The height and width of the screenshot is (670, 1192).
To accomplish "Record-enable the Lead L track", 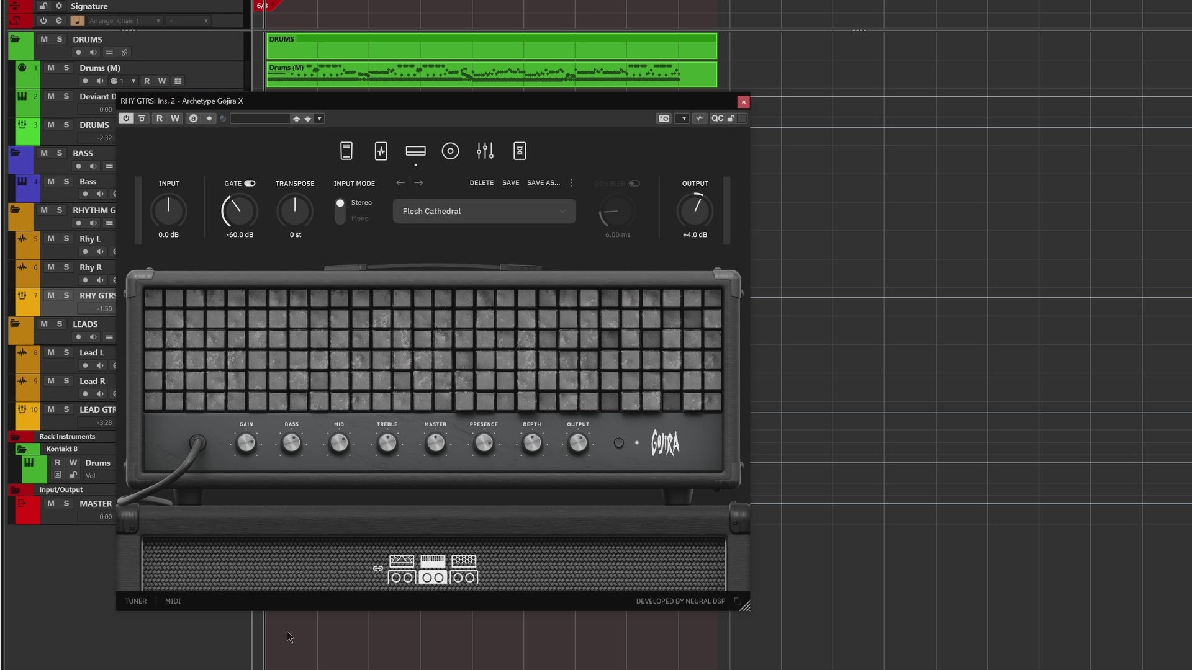I will pos(86,365).
